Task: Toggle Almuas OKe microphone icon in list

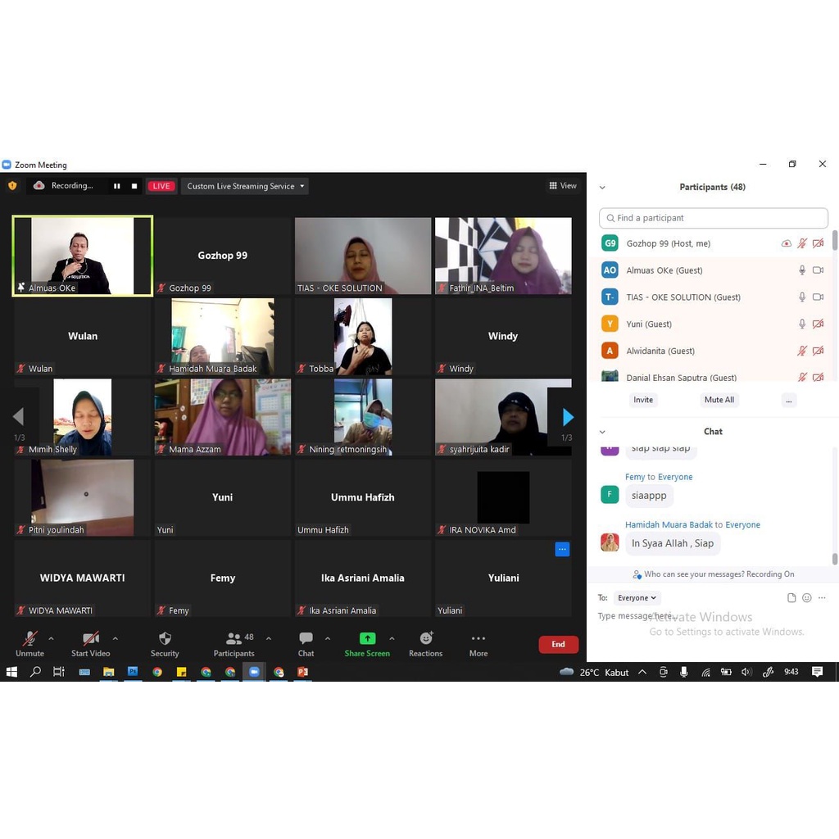Action: pos(802,270)
